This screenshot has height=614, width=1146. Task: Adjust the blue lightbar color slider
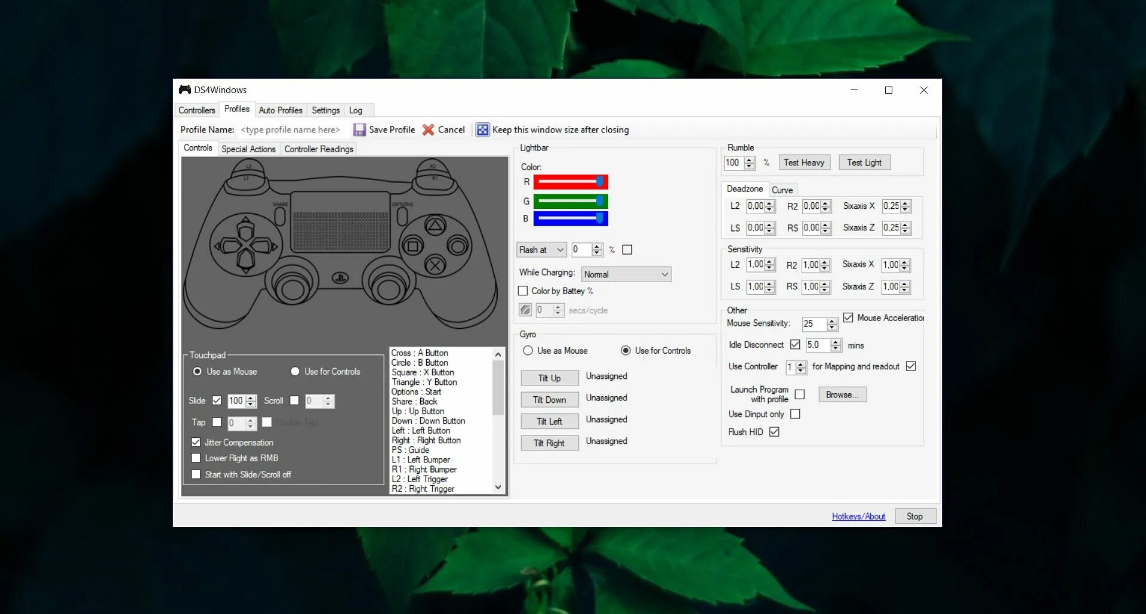pos(571,219)
